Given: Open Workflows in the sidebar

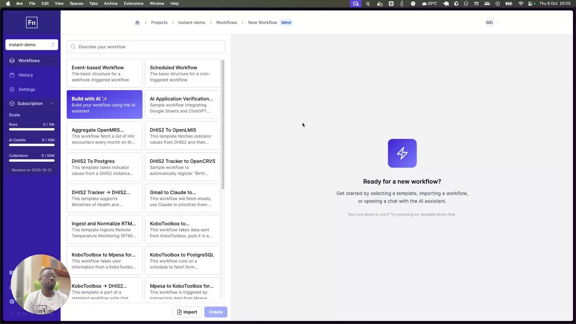Looking at the screenshot, I should 31,61.
